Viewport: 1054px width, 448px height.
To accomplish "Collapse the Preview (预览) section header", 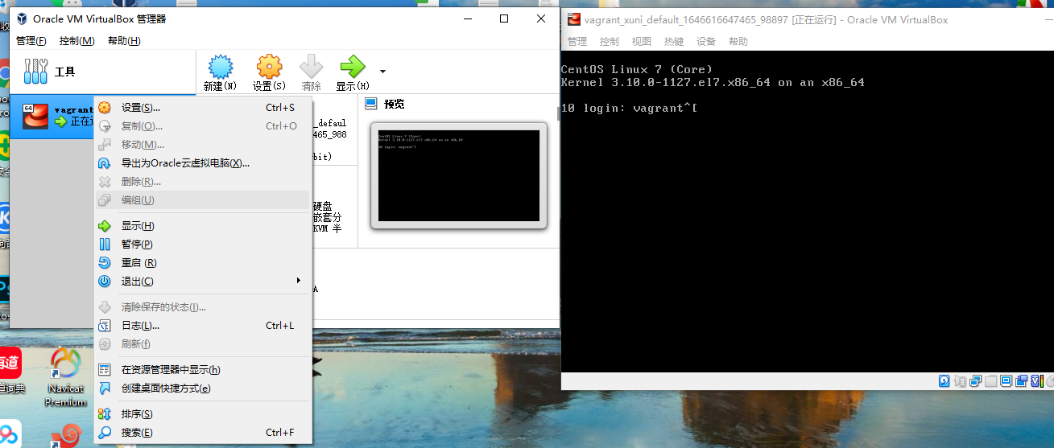I will point(394,104).
